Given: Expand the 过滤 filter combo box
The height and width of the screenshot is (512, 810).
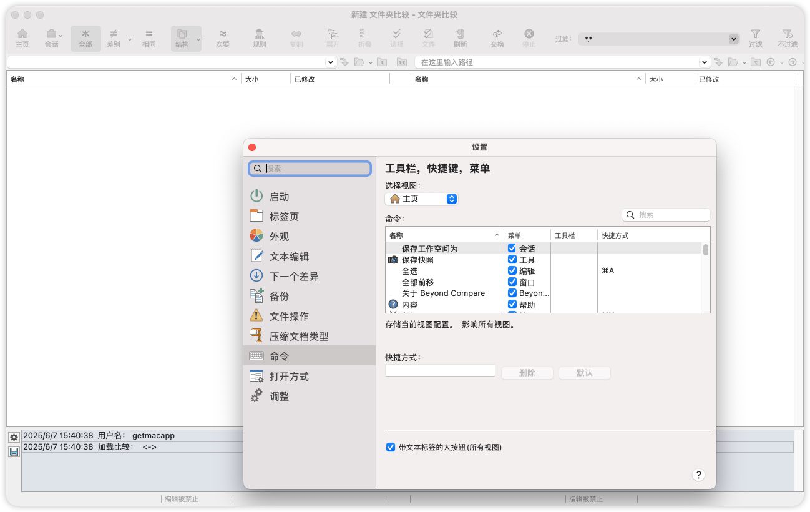Looking at the screenshot, I should point(733,39).
